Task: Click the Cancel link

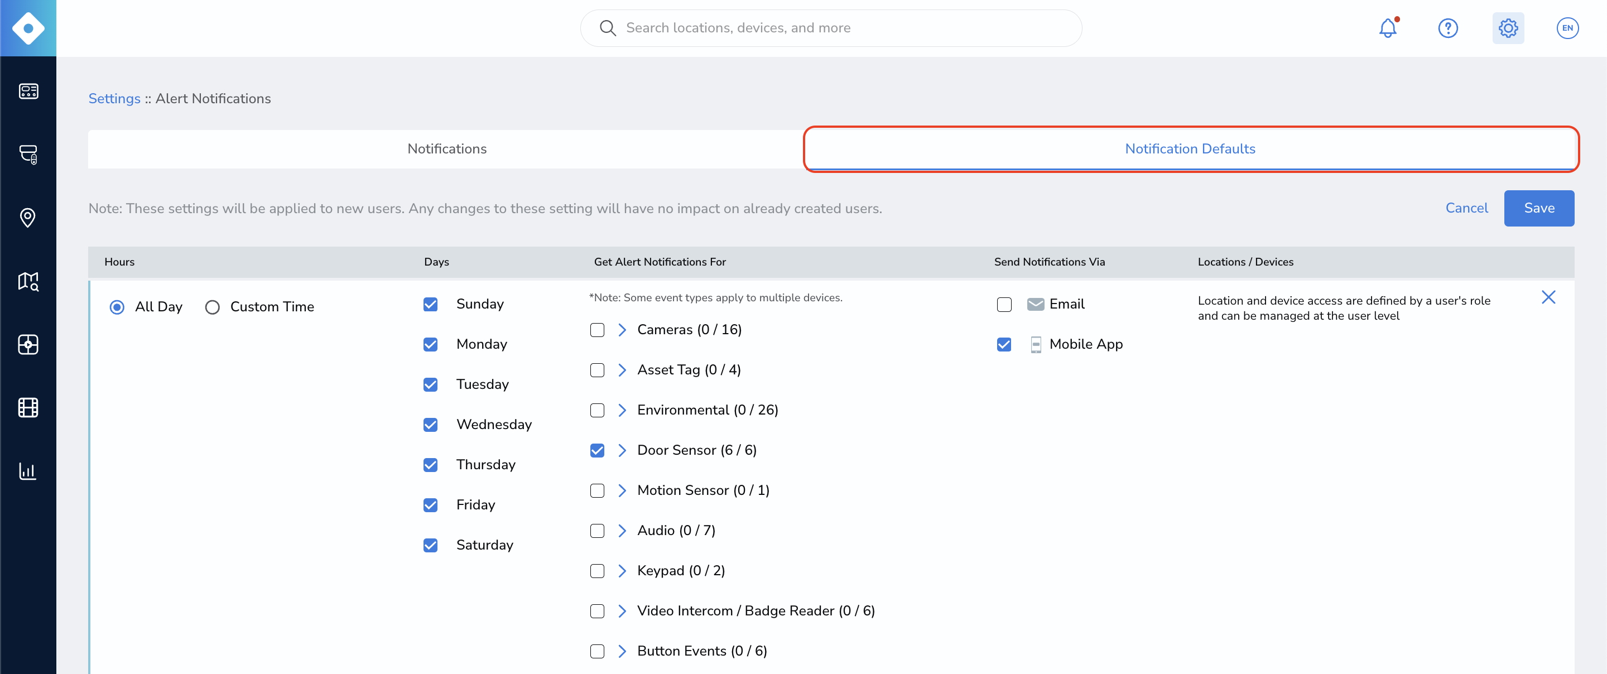Action: (x=1466, y=209)
